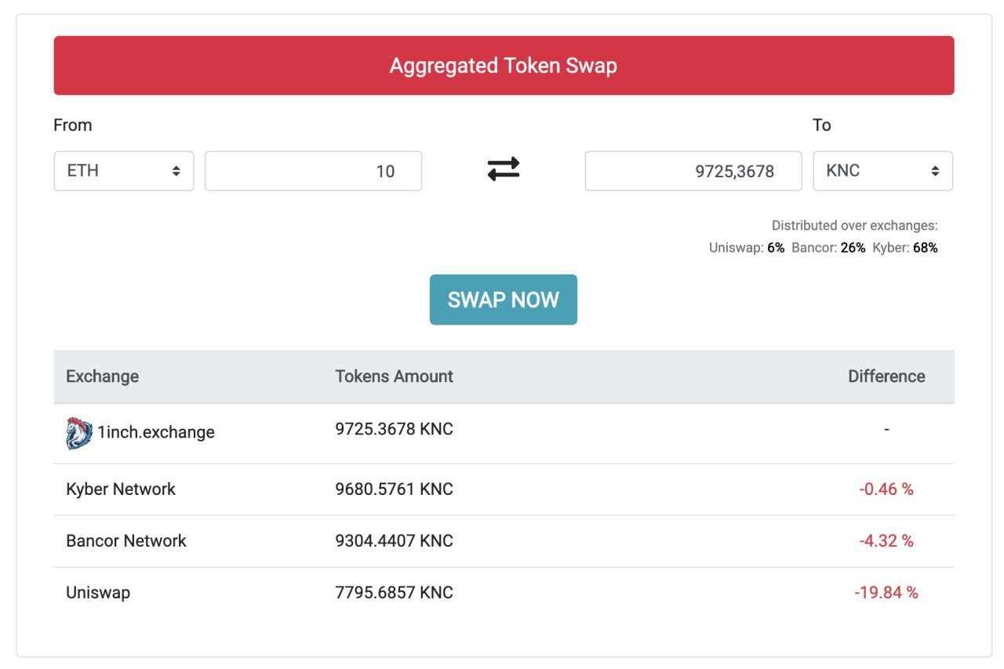
Task: Select the 1inch.exchange row name
Action: coord(156,432)
